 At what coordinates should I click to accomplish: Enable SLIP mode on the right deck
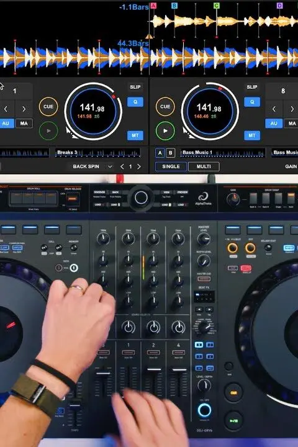click(252, 87)
